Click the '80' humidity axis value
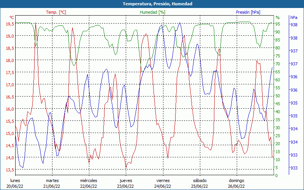 (278, 48)
